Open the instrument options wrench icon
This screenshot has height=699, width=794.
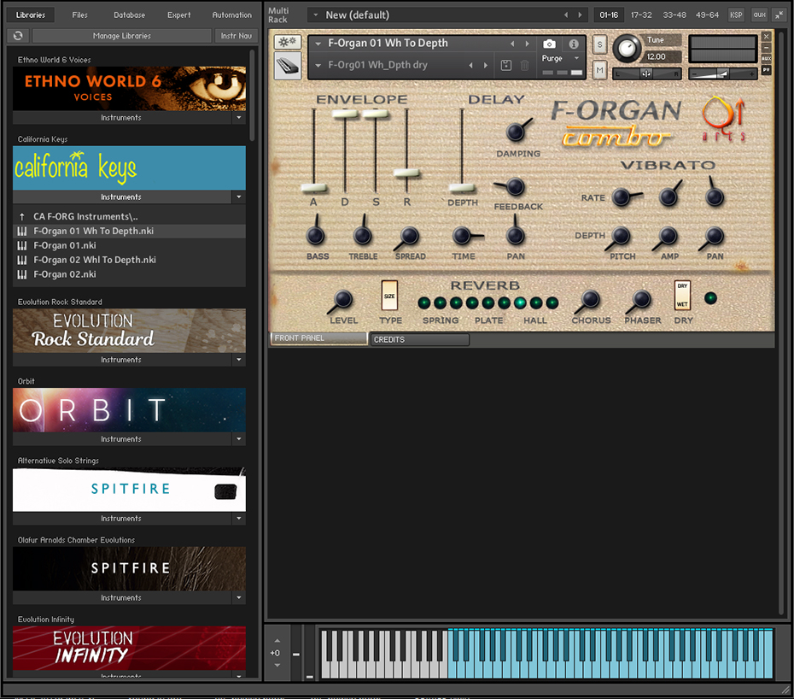click(x=287, y=42)
